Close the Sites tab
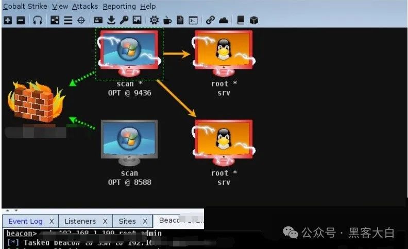Image resolution: width=408 pixels, height=249 pixels. [145, 221]
